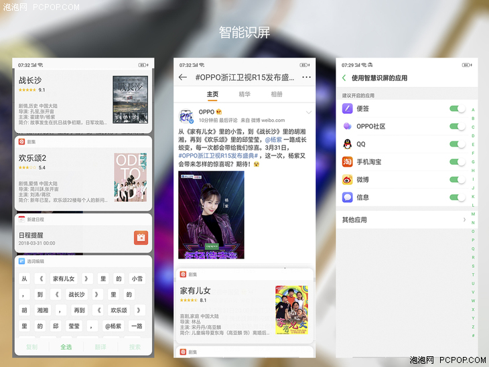
Task: Select the 再到 word chip
Action: click(x=79, y=310)
